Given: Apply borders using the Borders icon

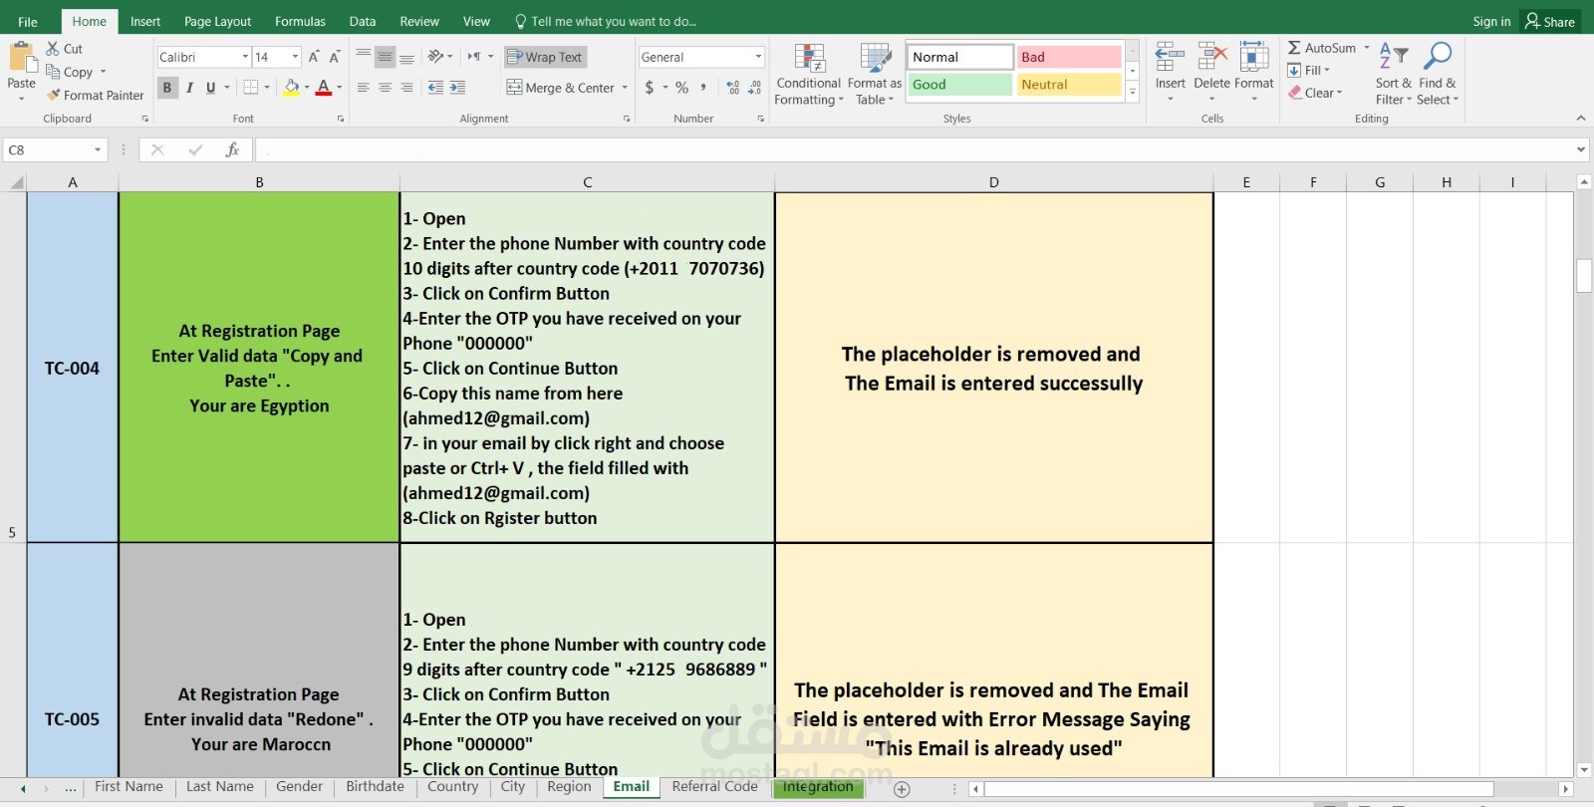Looking at the screenshot, I should pos(251,88).
